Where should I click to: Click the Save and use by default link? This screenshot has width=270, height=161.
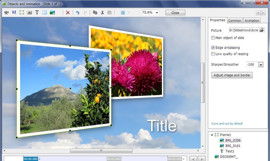(227, 123)
